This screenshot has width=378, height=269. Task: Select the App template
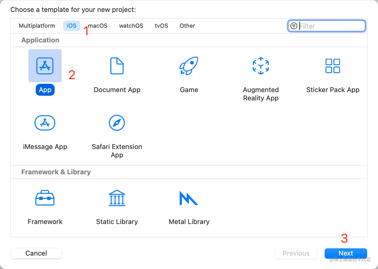(x=45, y=66)
